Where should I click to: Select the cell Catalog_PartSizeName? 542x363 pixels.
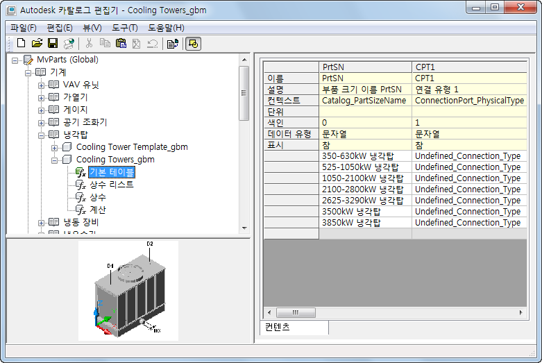point(365,100)
